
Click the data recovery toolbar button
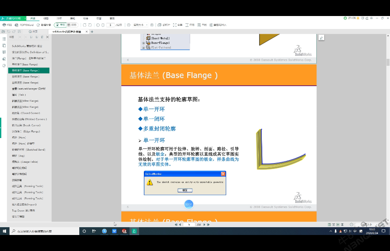[43, 25]
